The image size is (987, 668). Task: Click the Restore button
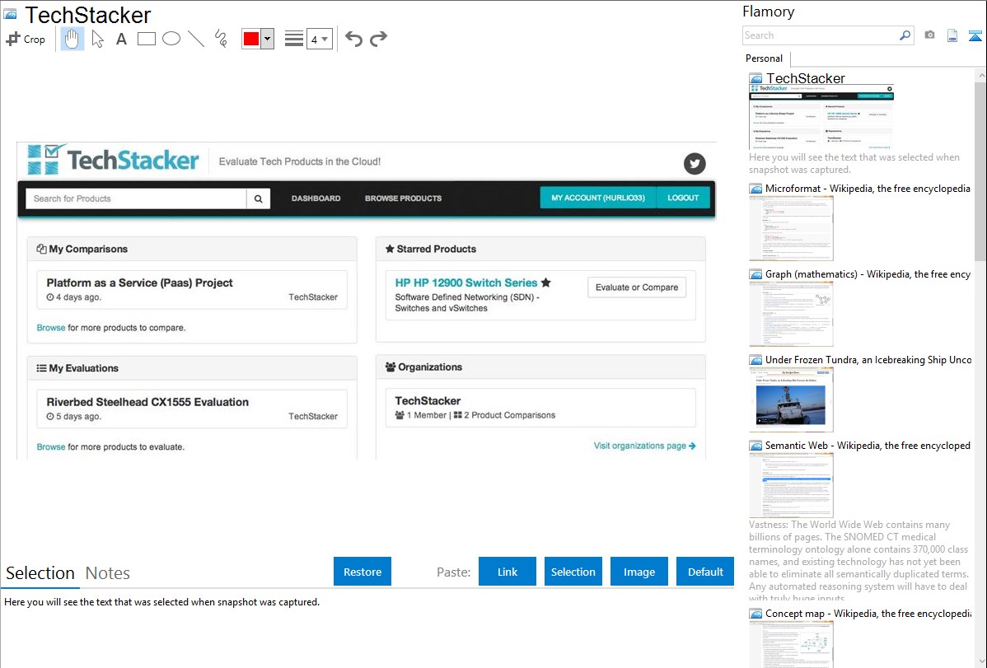363,572
